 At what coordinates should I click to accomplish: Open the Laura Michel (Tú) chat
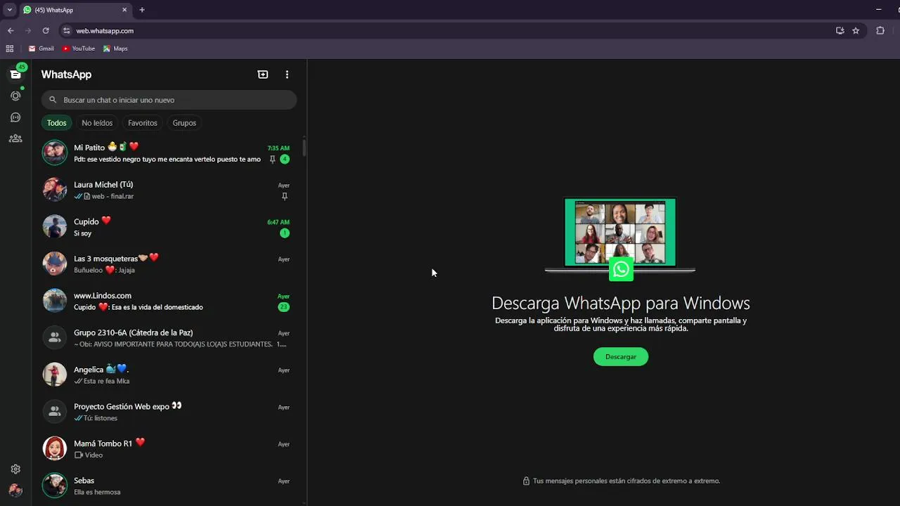click(x=167, y=190)
